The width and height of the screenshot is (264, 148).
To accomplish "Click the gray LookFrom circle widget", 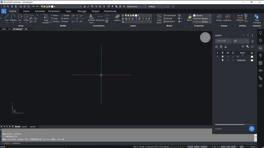I will (x=205, y=37).
